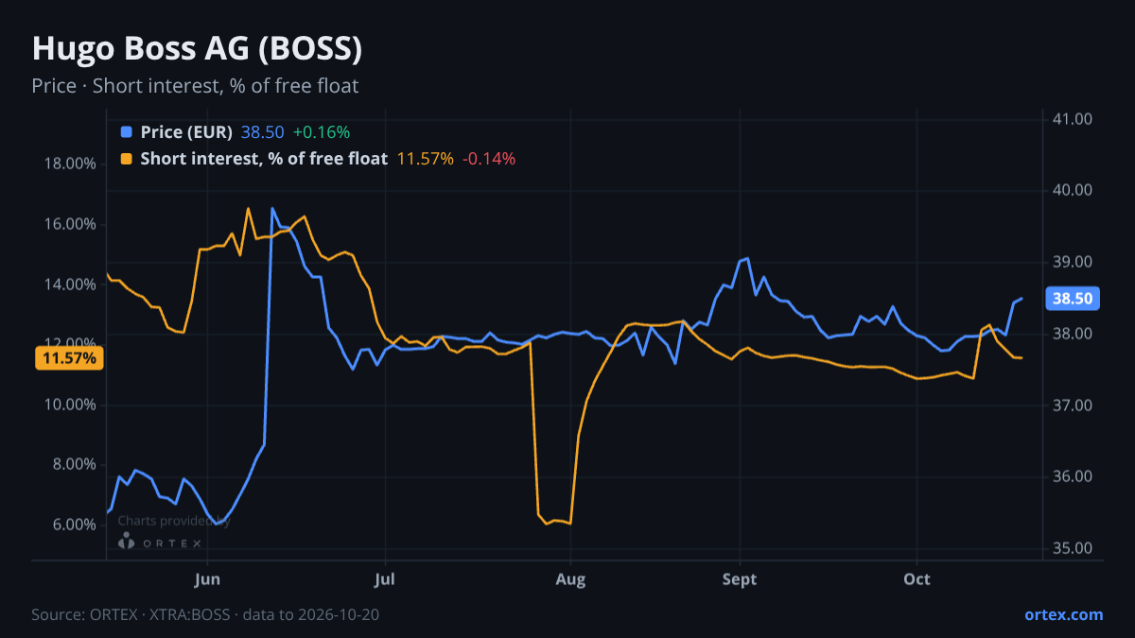Image resolution: width=1135 pixels, height=638 pixels.
Task: Click the 40.00 right axis label
Action: pyautogui.click(x=1073, y=190)
